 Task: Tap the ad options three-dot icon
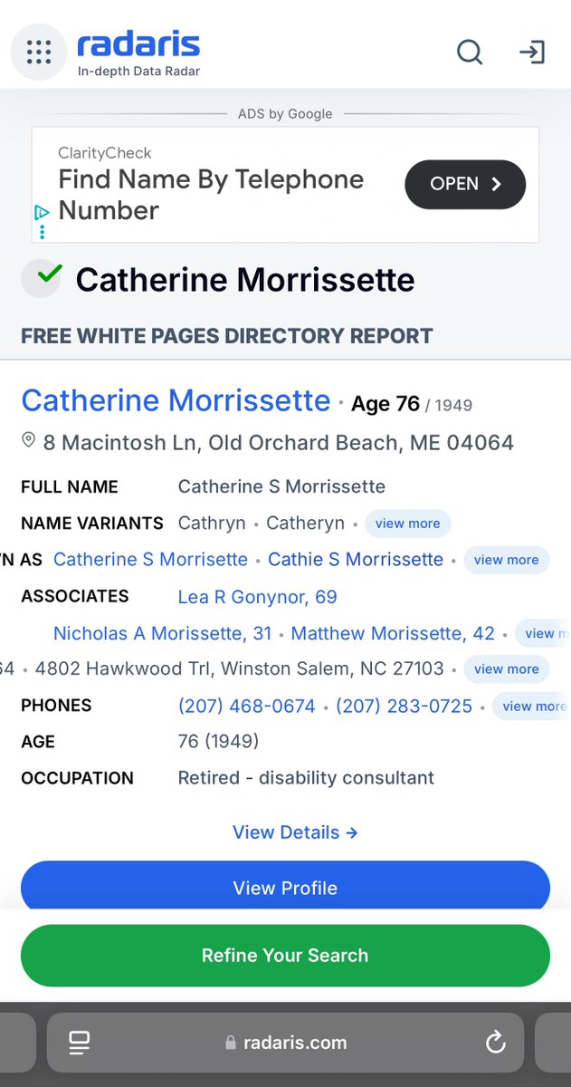[42, 232]
